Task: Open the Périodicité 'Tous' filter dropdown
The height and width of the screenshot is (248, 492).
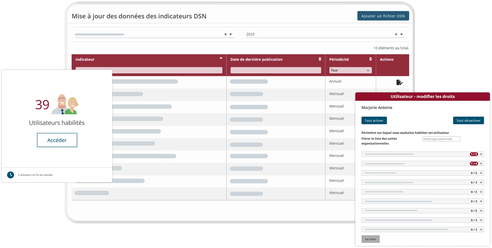Action: coord(350,70)
